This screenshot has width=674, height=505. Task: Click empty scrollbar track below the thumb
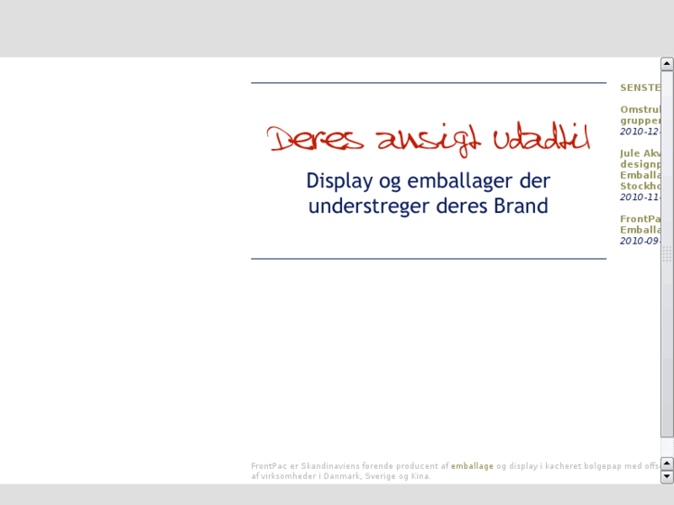[667, 447]
